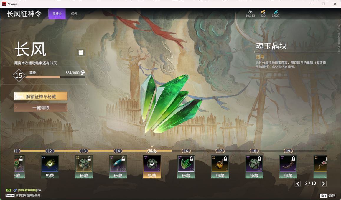
Task: Click the 道具 item type label
Action: coord(260,57)
